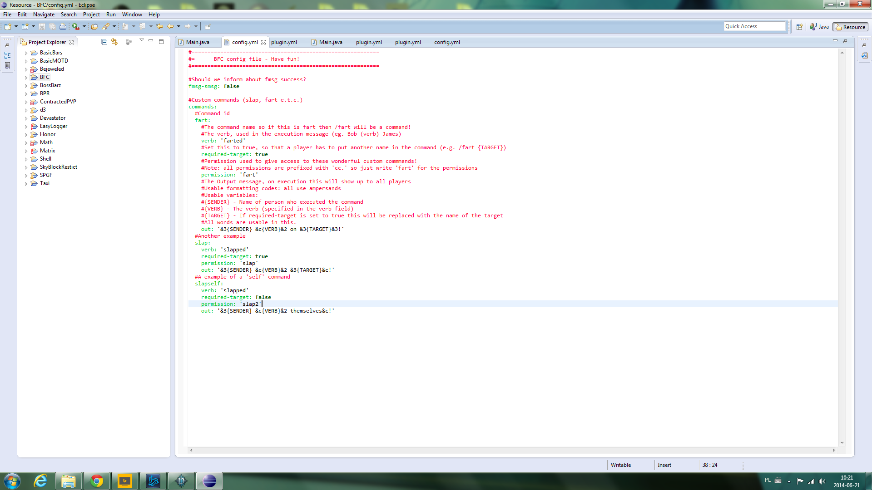
Task: Open the Print icon on the toolbar
Action: [63, 26]
